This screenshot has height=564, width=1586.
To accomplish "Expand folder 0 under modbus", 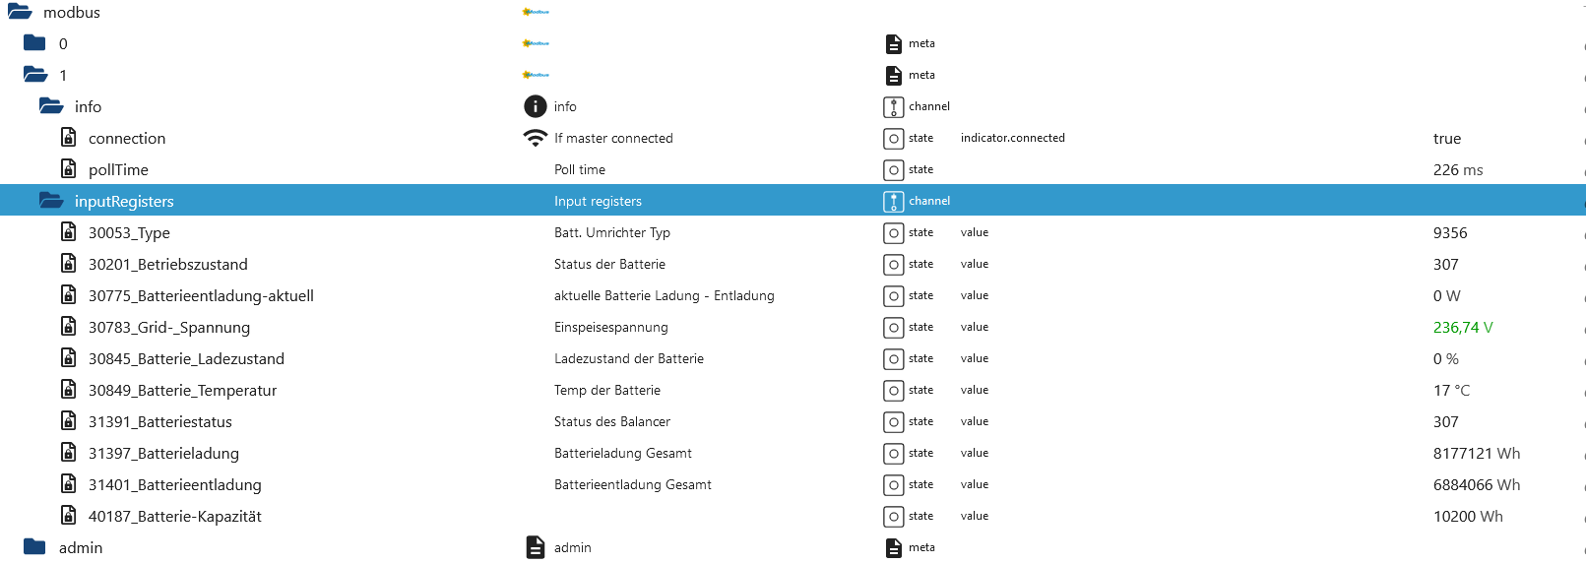I will [x=34, y=42].
